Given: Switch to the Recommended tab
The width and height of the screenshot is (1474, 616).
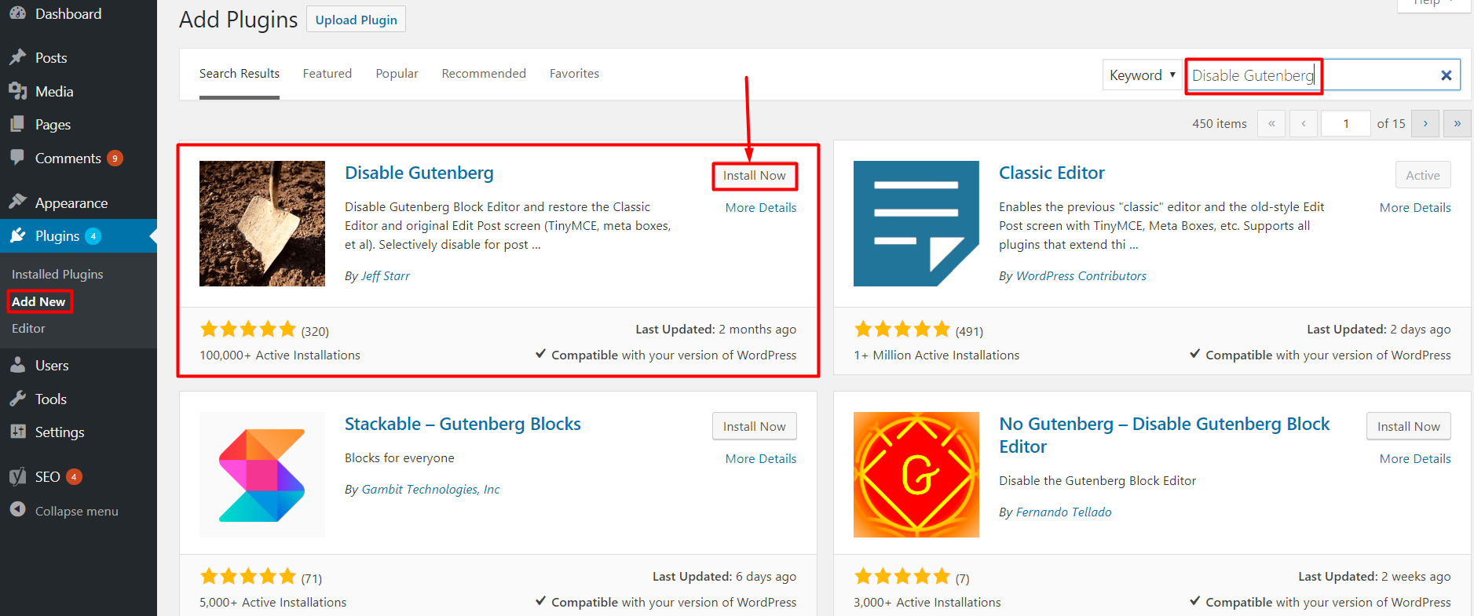Looking at the screenshot, I should [x=484, y=73].
